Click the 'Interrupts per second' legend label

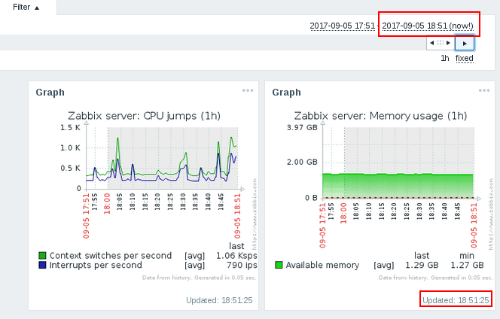[96, 265]
